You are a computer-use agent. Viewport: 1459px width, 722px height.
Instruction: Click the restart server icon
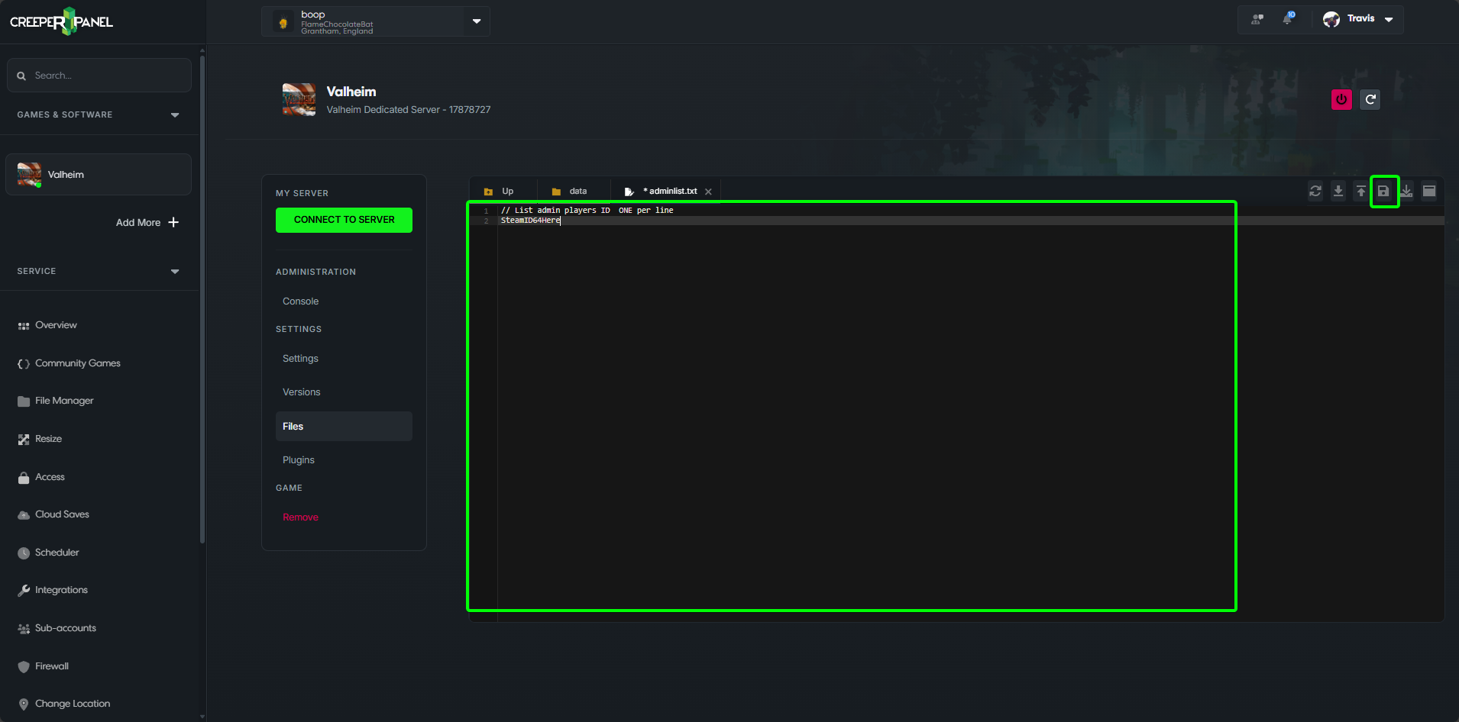1370,99
